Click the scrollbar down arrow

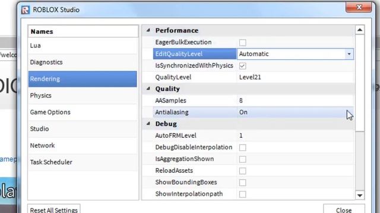click(360, 195)
